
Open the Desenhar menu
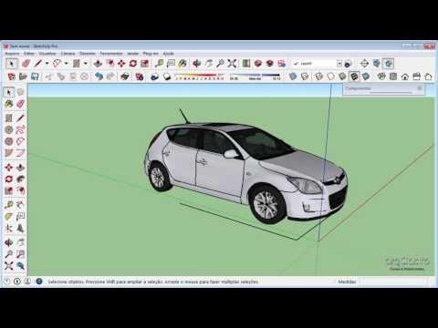coord(88,54)
